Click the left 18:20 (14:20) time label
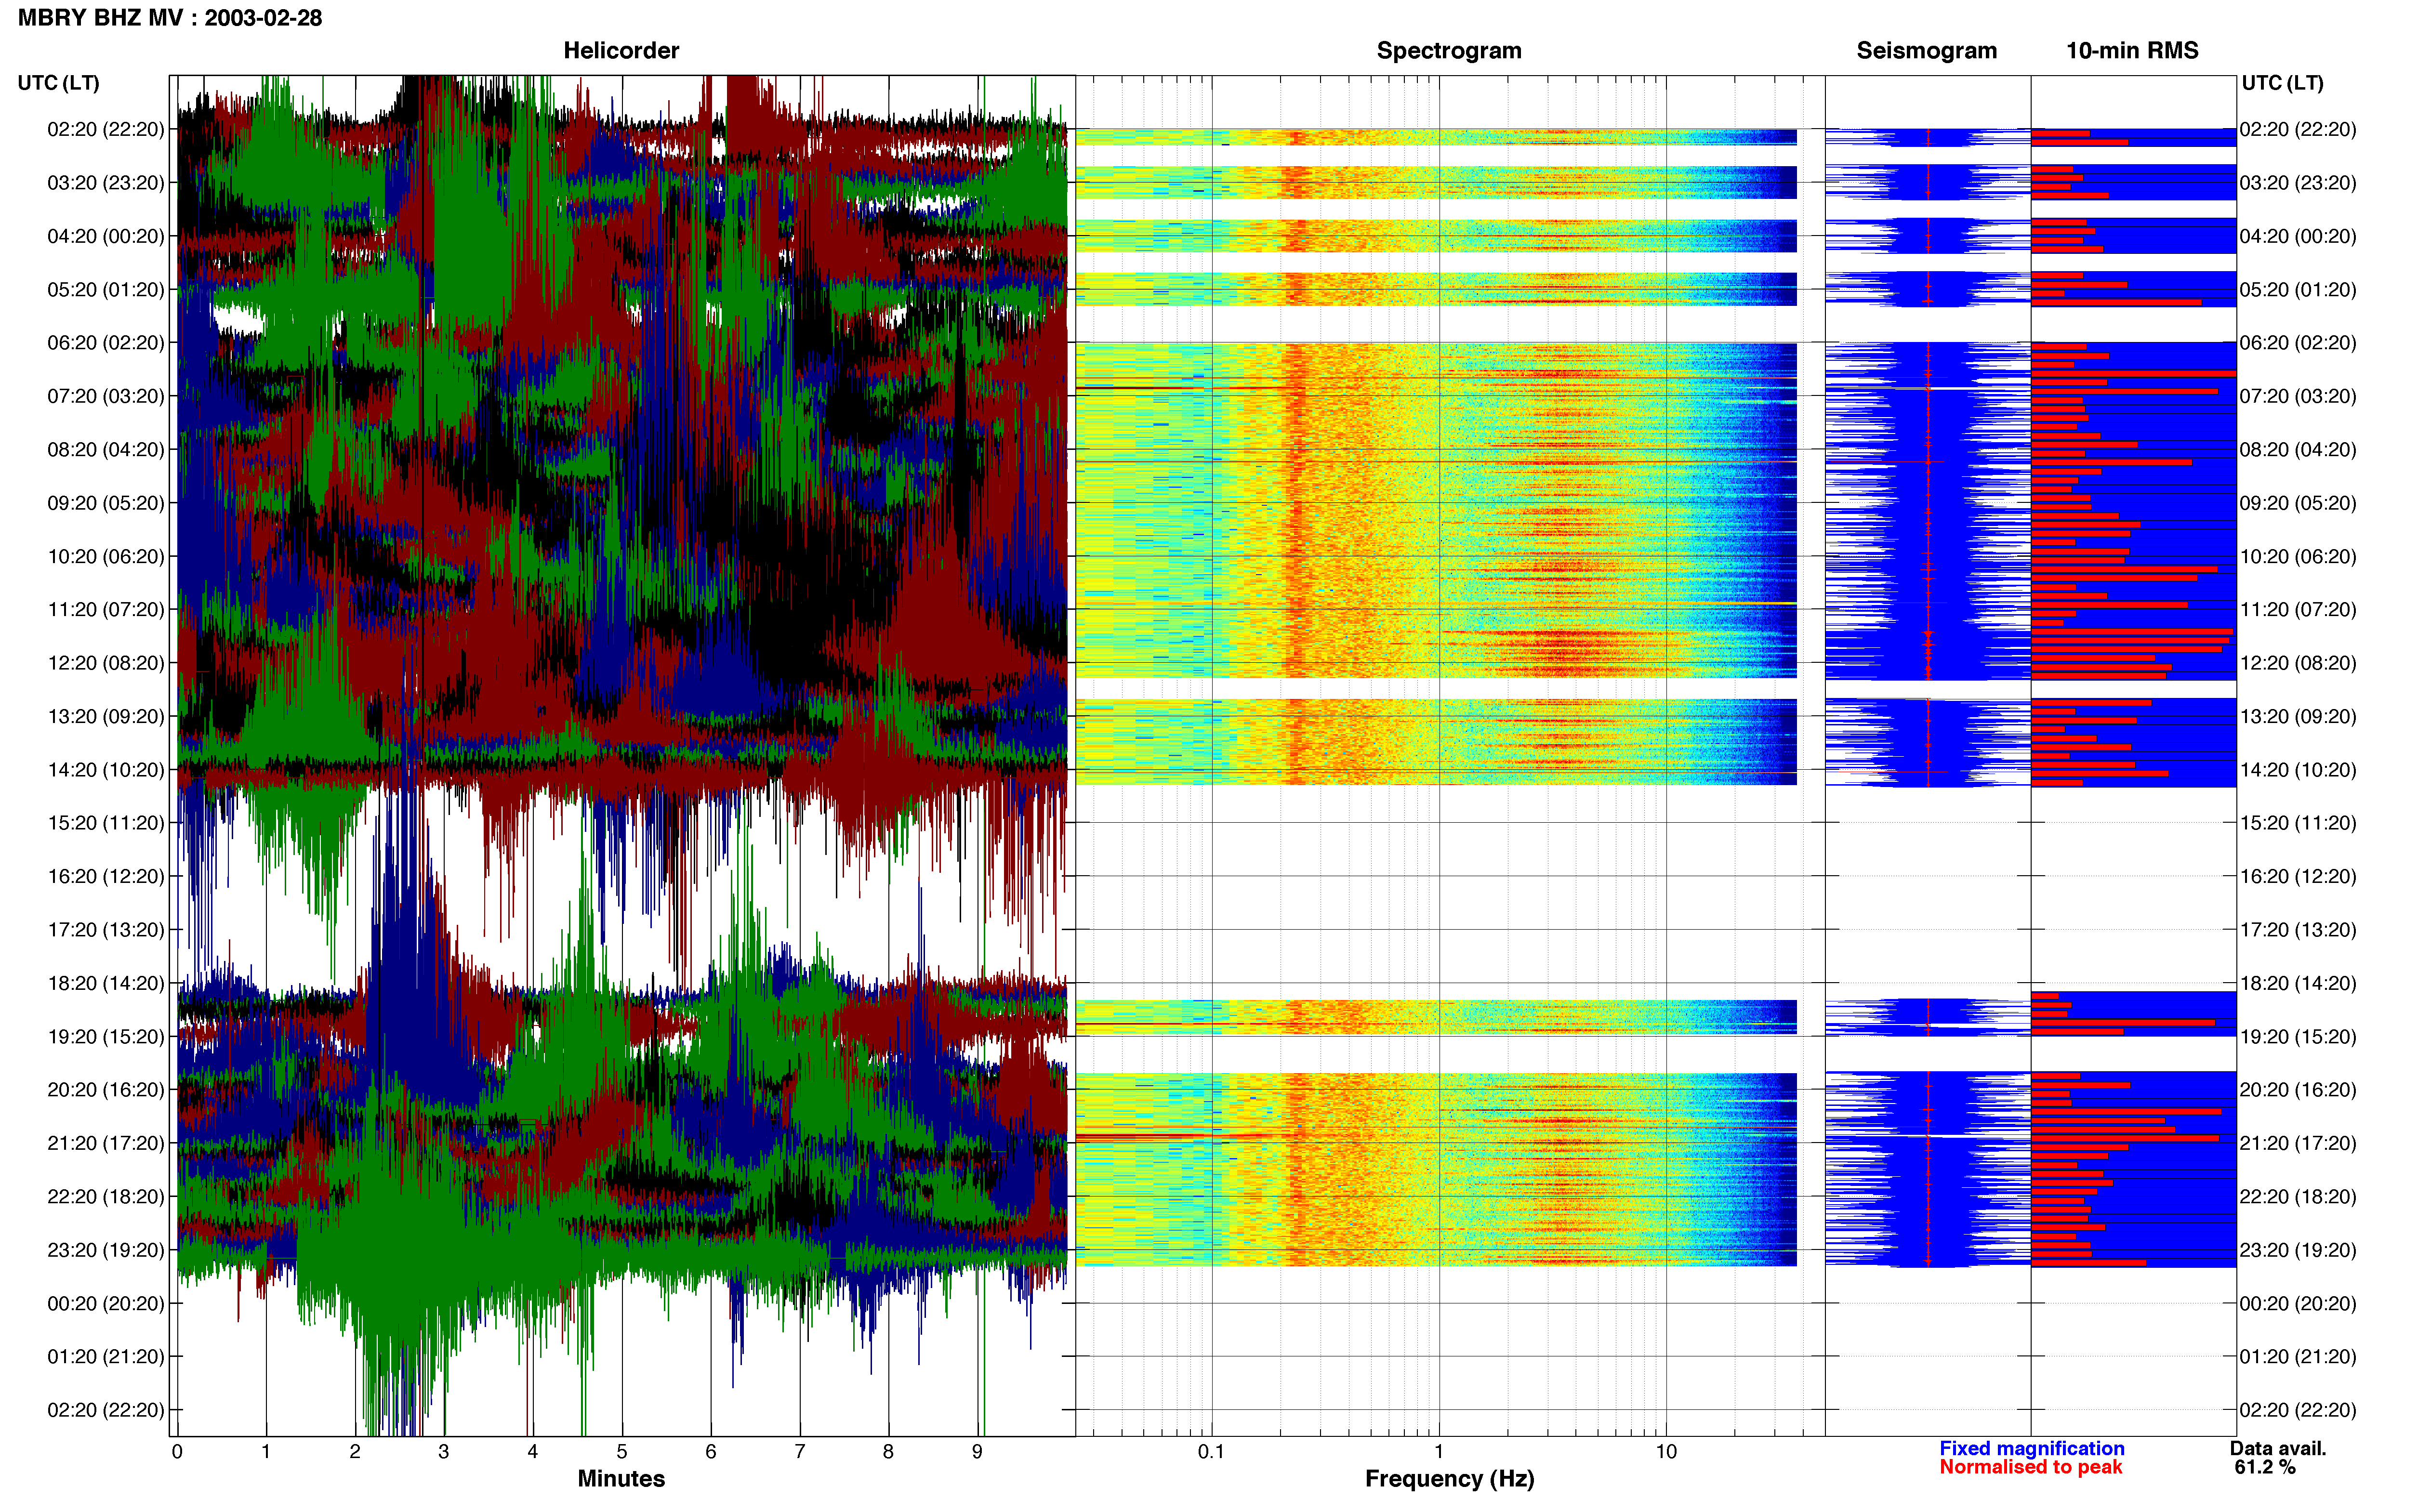 (106, 983)
